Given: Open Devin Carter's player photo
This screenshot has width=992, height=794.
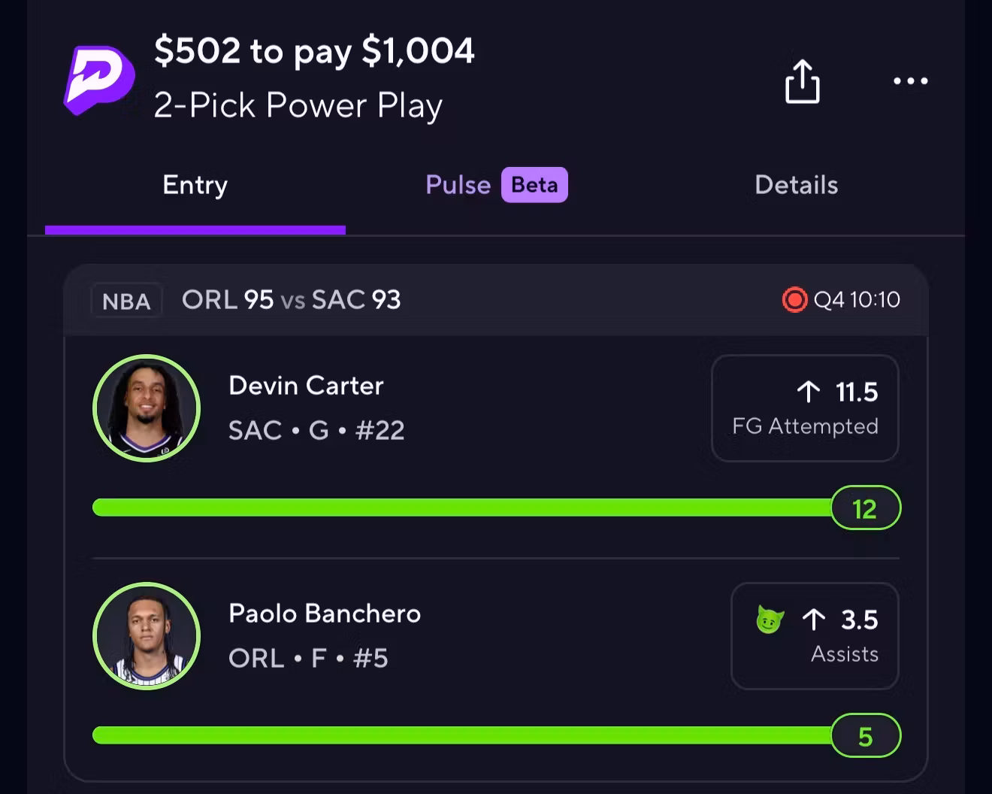Looking at the screenshot, I should pyautogui.click(x=147, y=408).
